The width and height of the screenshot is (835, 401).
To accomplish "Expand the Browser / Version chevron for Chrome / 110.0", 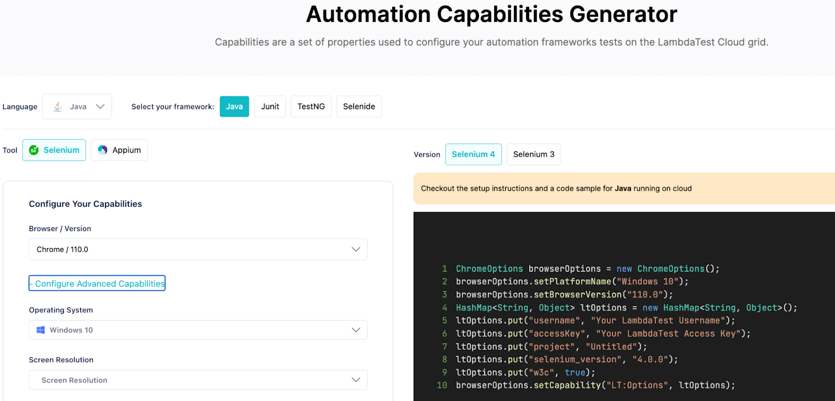I will click(356, 250).
